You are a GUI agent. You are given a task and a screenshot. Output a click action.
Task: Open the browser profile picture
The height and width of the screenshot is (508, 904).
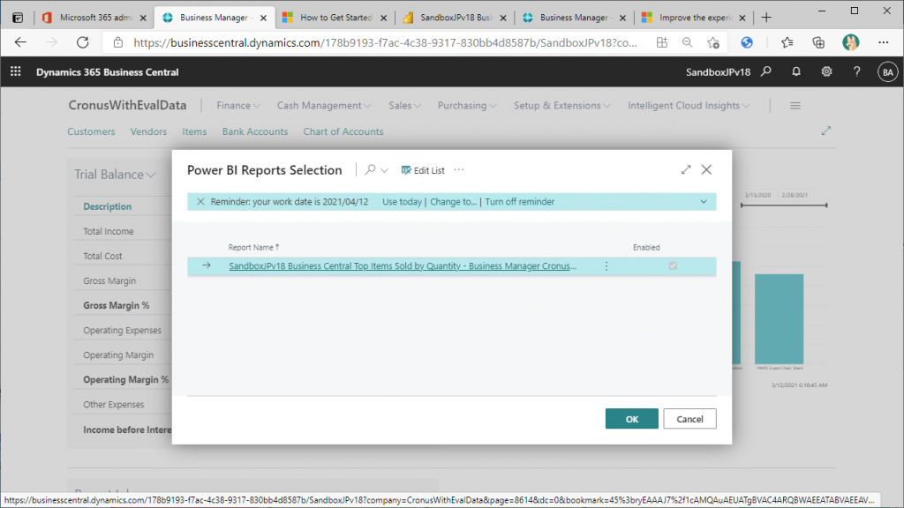tap(850, 42)
